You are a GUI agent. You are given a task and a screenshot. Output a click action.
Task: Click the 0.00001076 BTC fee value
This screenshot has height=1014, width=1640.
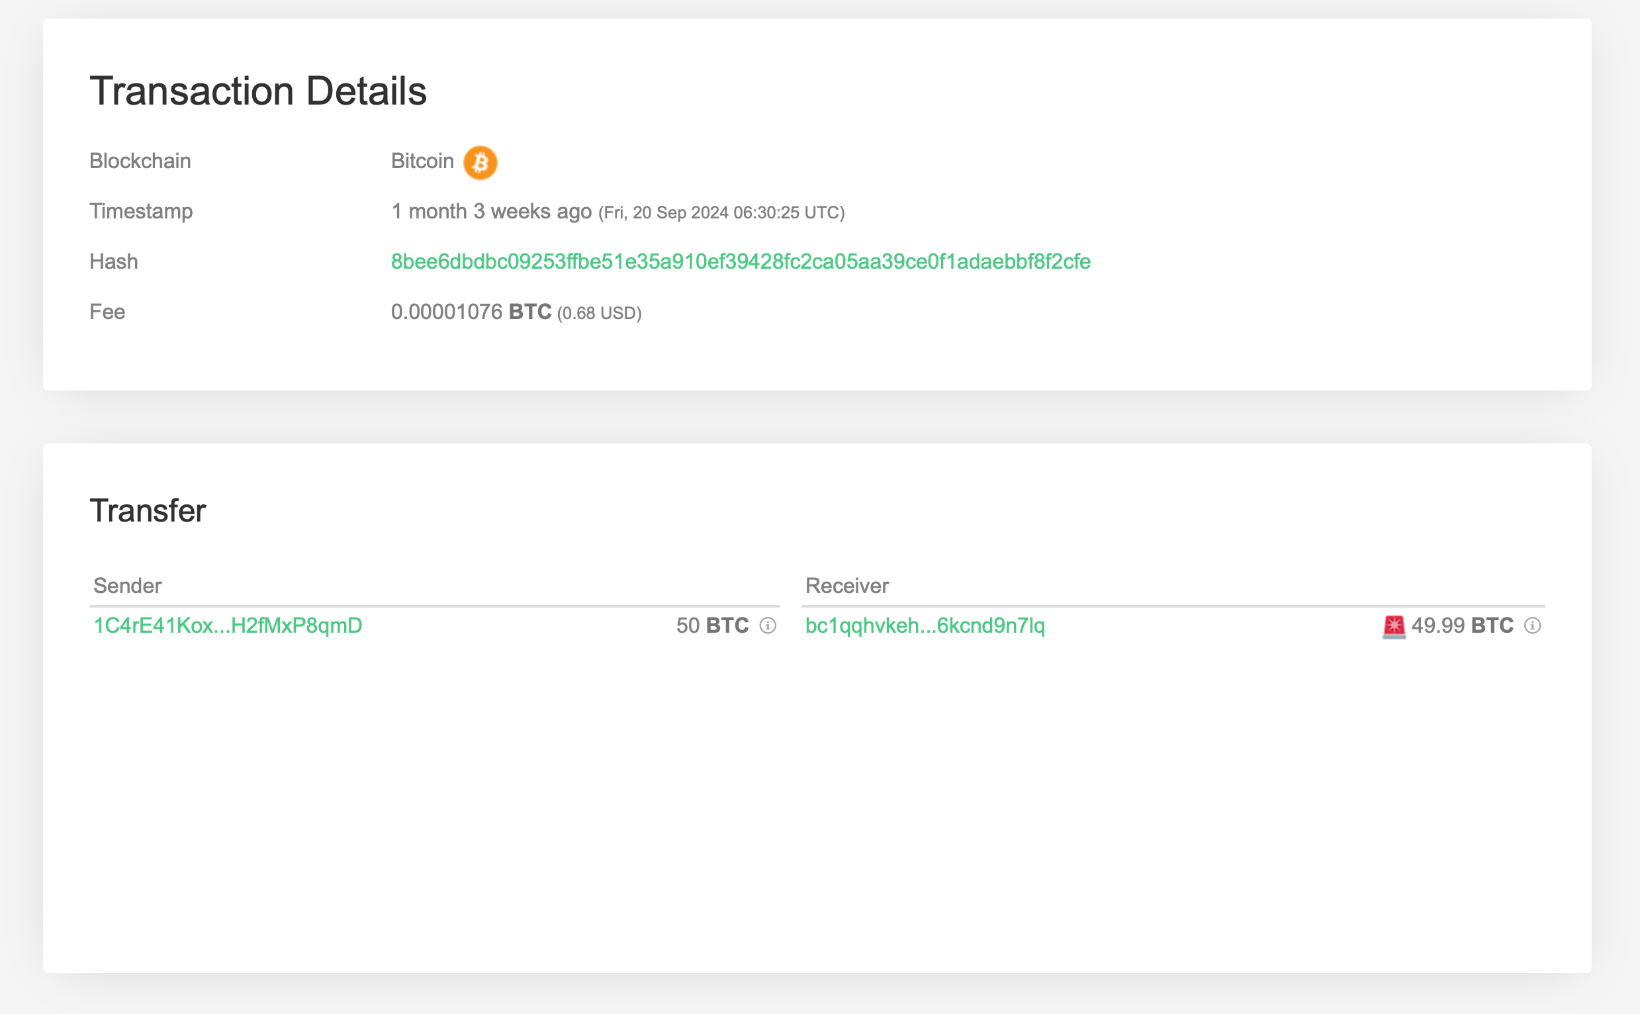[x=471, y=312]
